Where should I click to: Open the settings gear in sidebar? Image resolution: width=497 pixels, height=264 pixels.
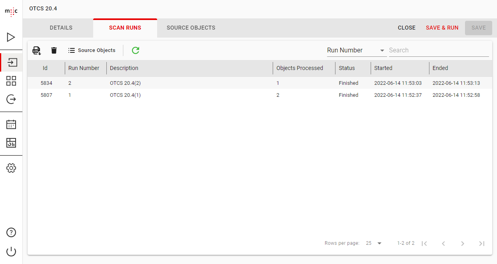[x=11, y=168]
